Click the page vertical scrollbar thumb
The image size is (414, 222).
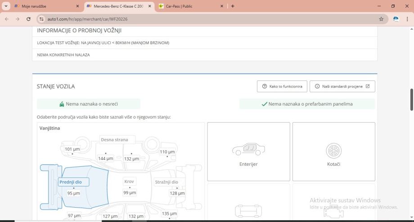(411, 100)
